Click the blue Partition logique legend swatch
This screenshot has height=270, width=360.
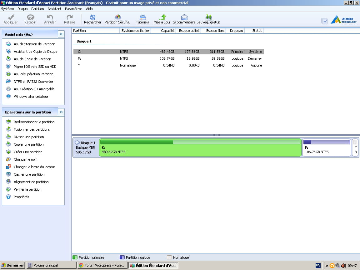pos(122,257)
